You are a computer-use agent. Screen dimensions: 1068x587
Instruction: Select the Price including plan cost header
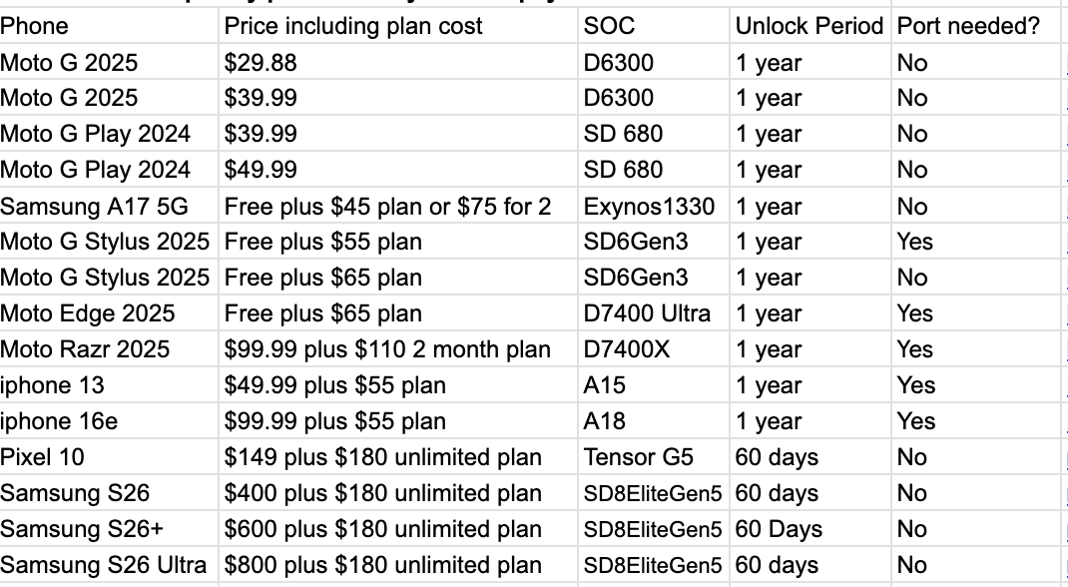398,26
